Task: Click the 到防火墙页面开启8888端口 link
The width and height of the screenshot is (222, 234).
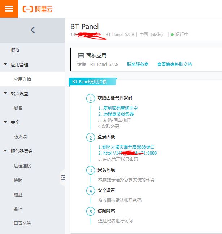Action: [126, 147]
